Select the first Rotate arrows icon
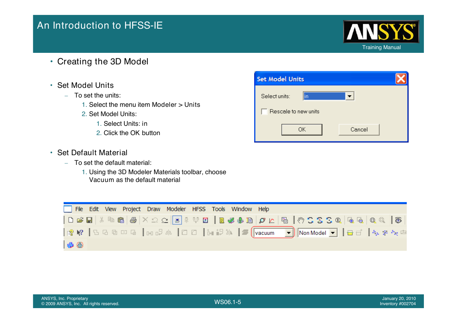The width and height of the screenshot is (457, 323). point(310,220)
